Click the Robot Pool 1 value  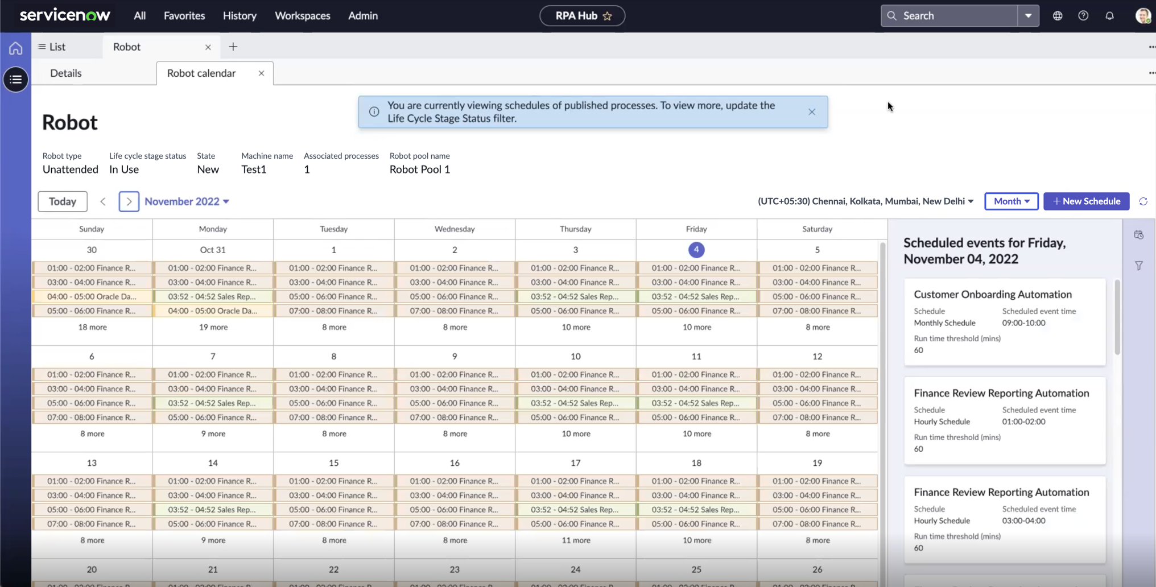click(420, 170)
